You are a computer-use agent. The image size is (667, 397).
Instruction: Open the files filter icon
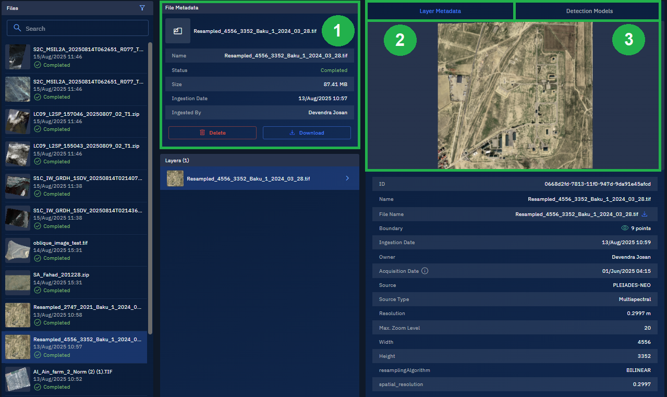pos(142,8)
